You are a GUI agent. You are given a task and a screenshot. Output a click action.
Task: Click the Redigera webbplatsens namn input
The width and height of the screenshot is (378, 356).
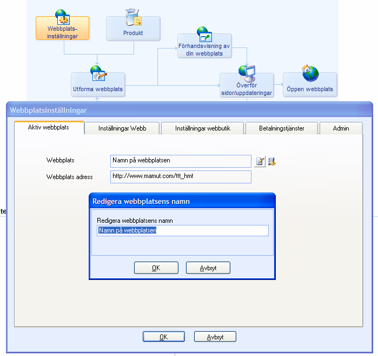[183, 230]
